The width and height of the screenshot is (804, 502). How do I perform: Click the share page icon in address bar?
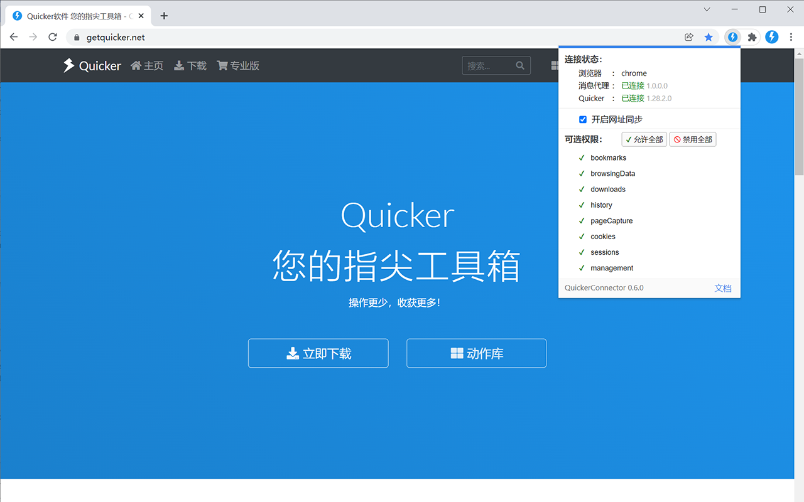pos(688,37)
